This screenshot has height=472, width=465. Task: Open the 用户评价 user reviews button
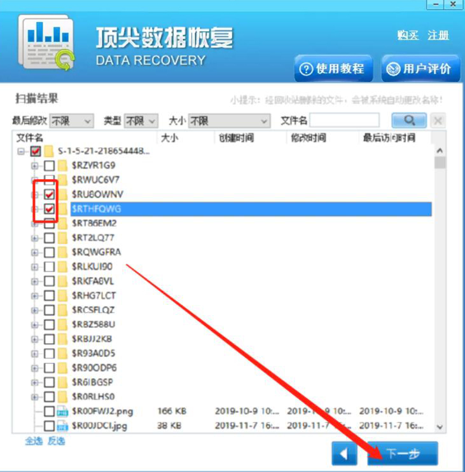click(x=420, y=69)
